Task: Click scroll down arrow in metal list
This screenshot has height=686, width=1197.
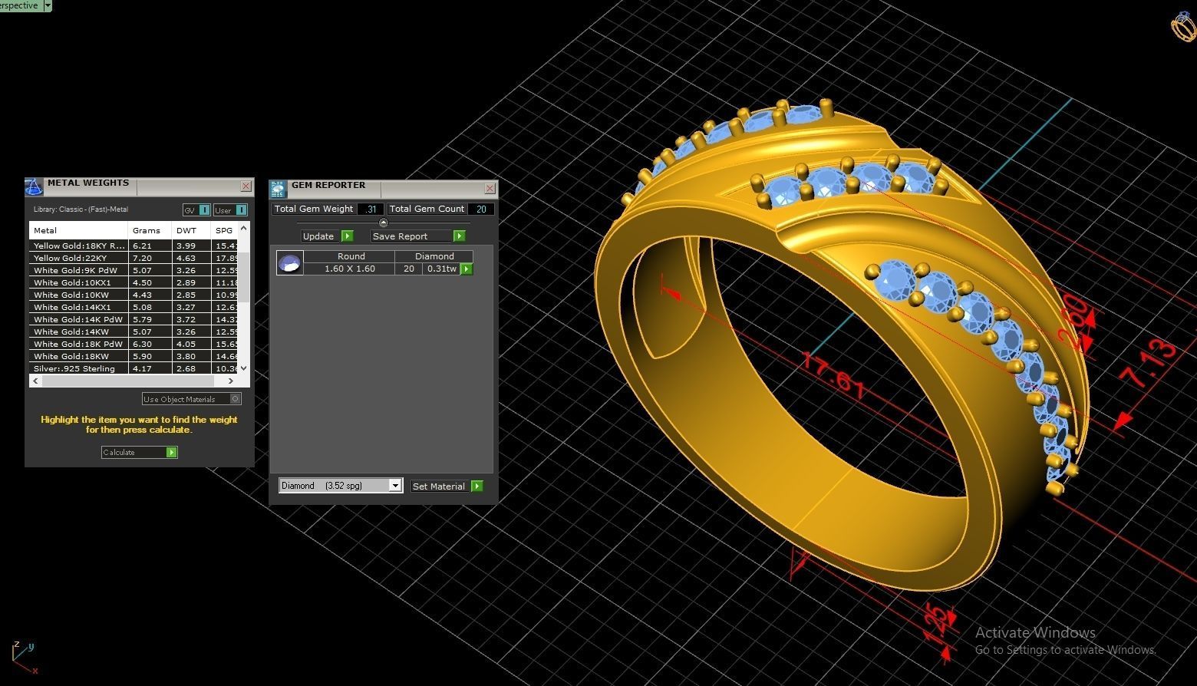Action: click(244, 368)
